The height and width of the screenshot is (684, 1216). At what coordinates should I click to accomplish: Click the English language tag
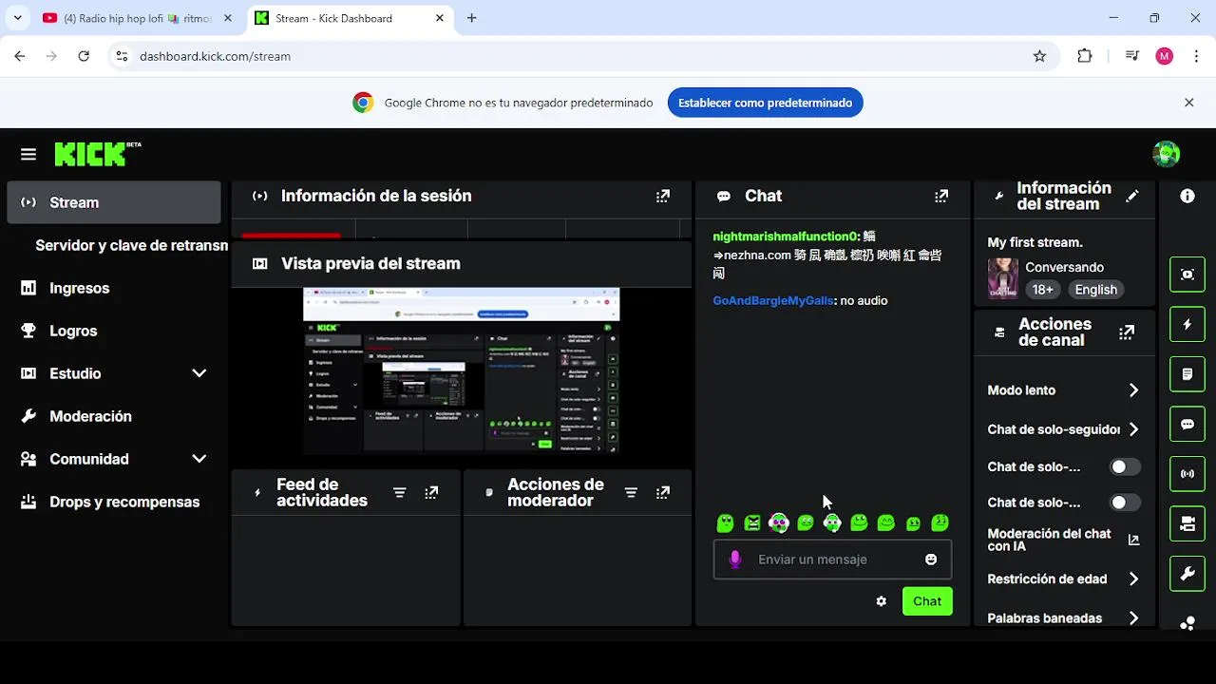click(x=1095, y=290)
